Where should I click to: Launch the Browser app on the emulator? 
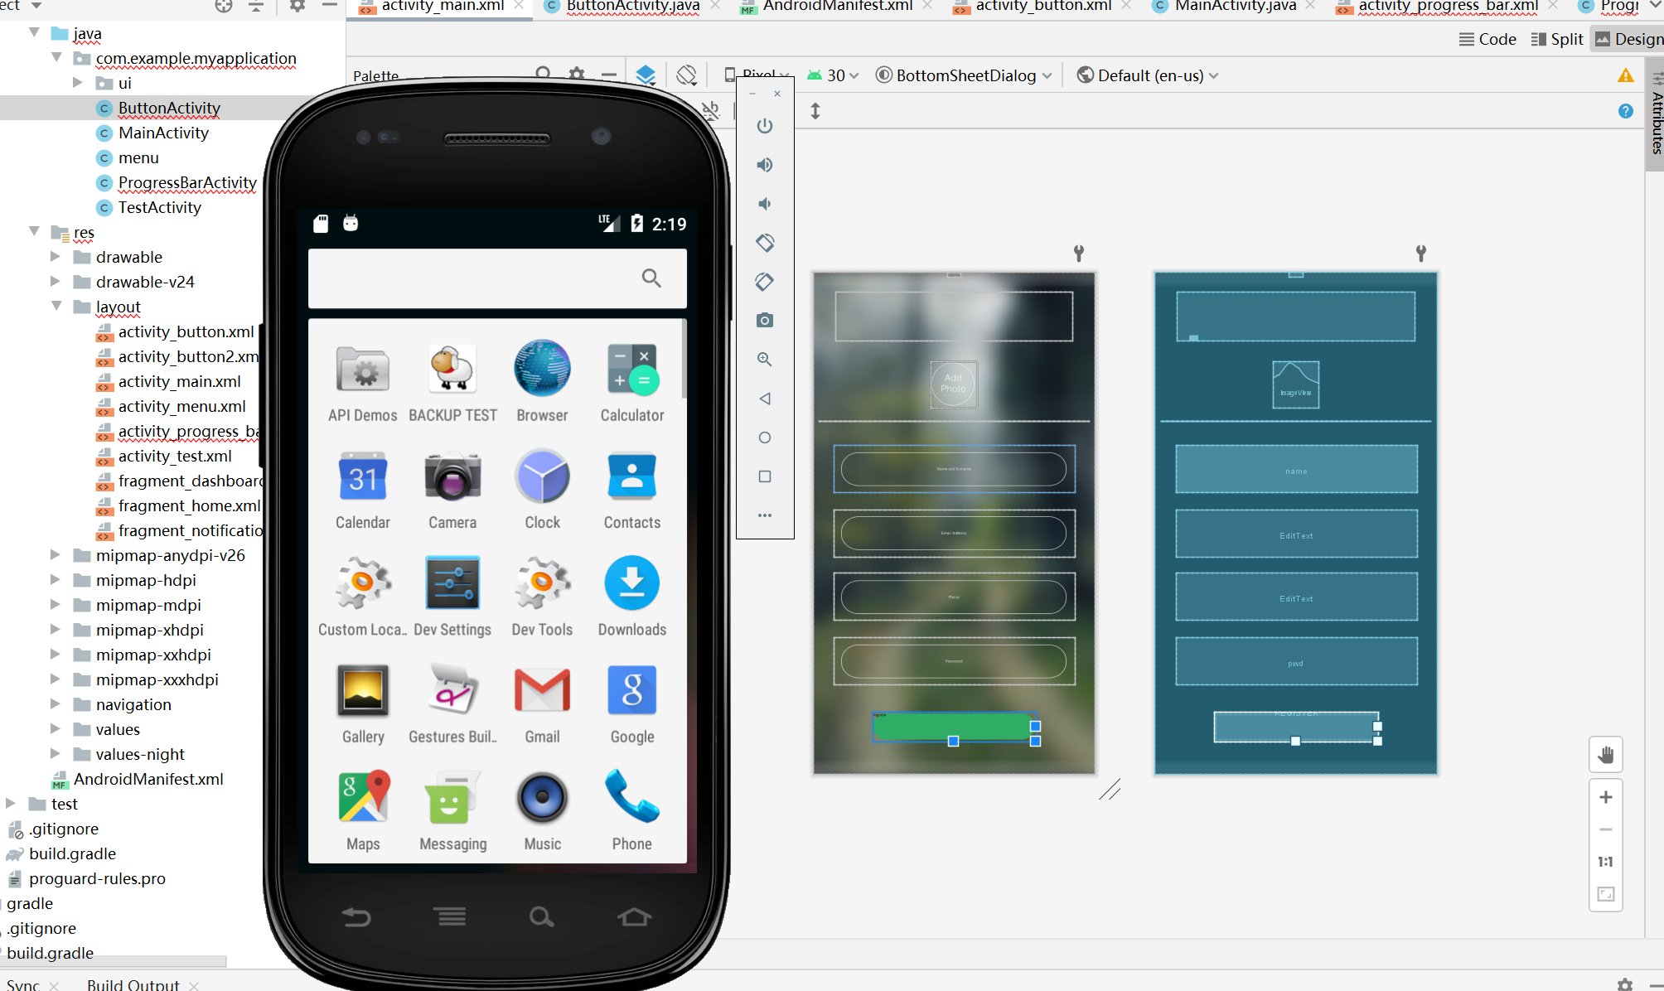(542, 382)
